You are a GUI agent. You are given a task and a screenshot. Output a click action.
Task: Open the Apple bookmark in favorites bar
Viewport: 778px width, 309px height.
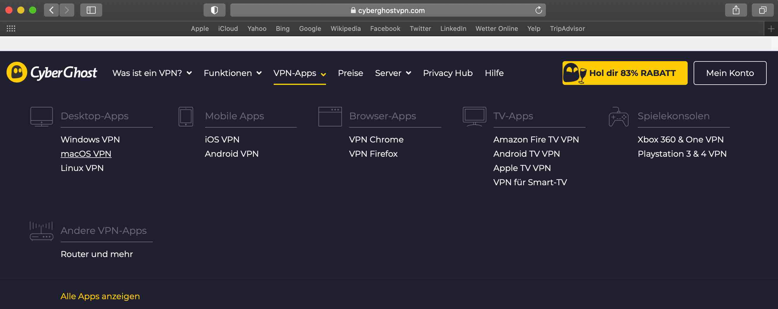pos(200,29)
